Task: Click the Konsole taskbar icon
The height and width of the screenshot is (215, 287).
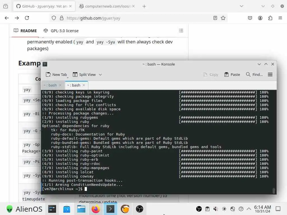Action: coord(110,209)
